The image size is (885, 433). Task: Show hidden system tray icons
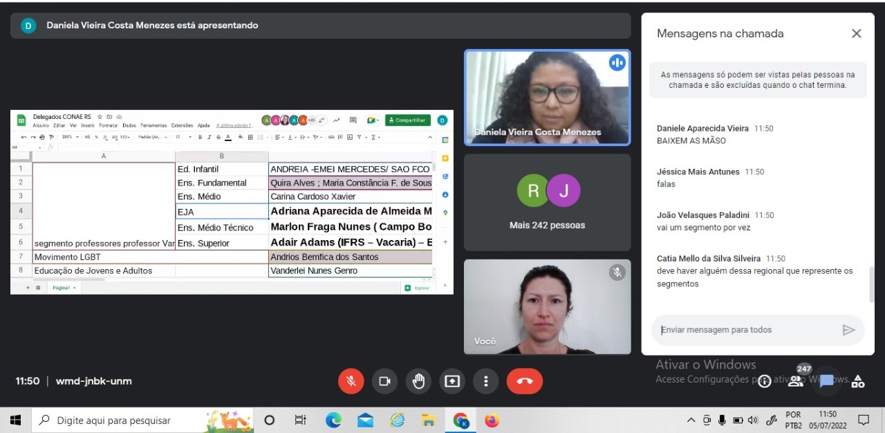click(691, 420)
